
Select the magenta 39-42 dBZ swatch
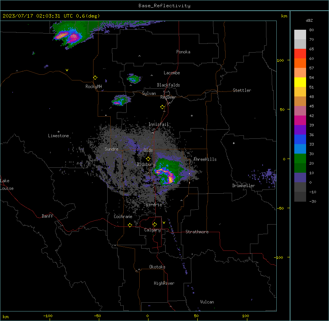point(300,120)
